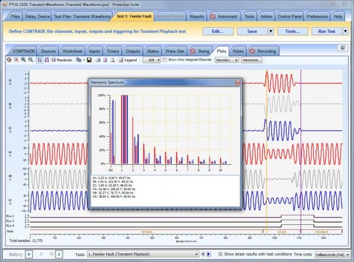Viewport: 354px width, 262px height.
Task: Uncheck Show latest results with test conditions
Action: click(x=220, y=254)
